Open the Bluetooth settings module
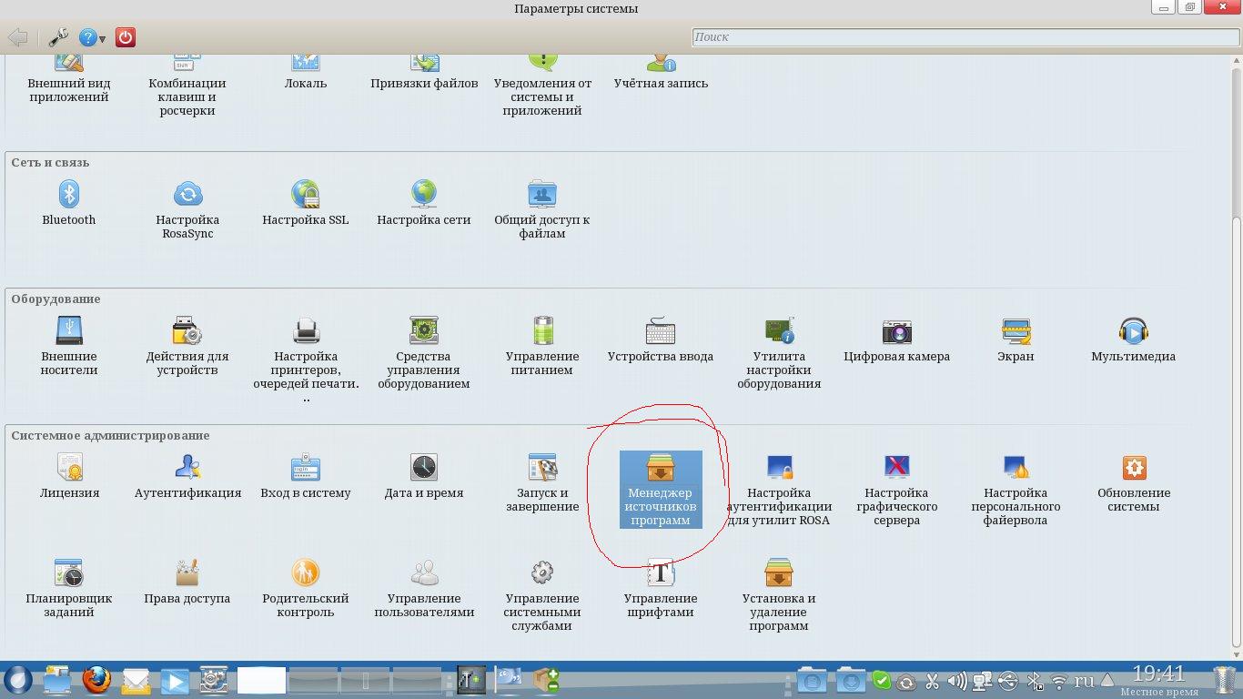1243x699 pixels. click(x=69, y=202)
